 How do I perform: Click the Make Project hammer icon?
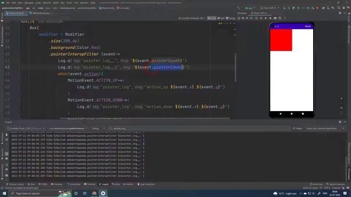239,8
